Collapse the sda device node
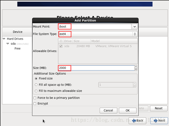The width and height of the screenshot is (169, 126). click(x=8, y=44)
